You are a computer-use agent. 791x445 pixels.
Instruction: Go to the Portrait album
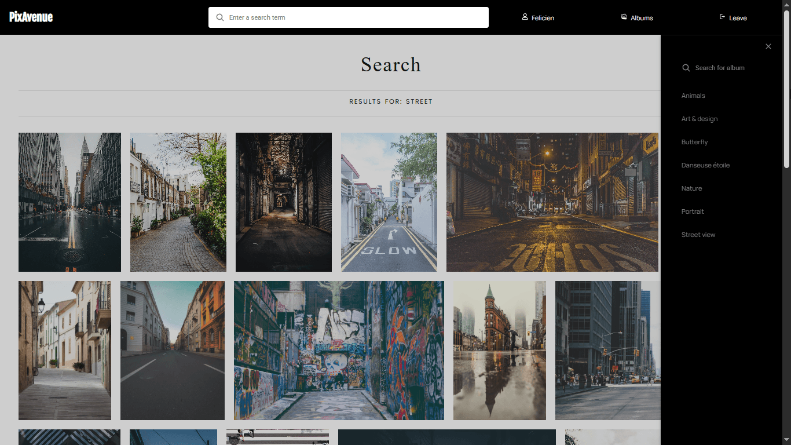coord(693,211)
